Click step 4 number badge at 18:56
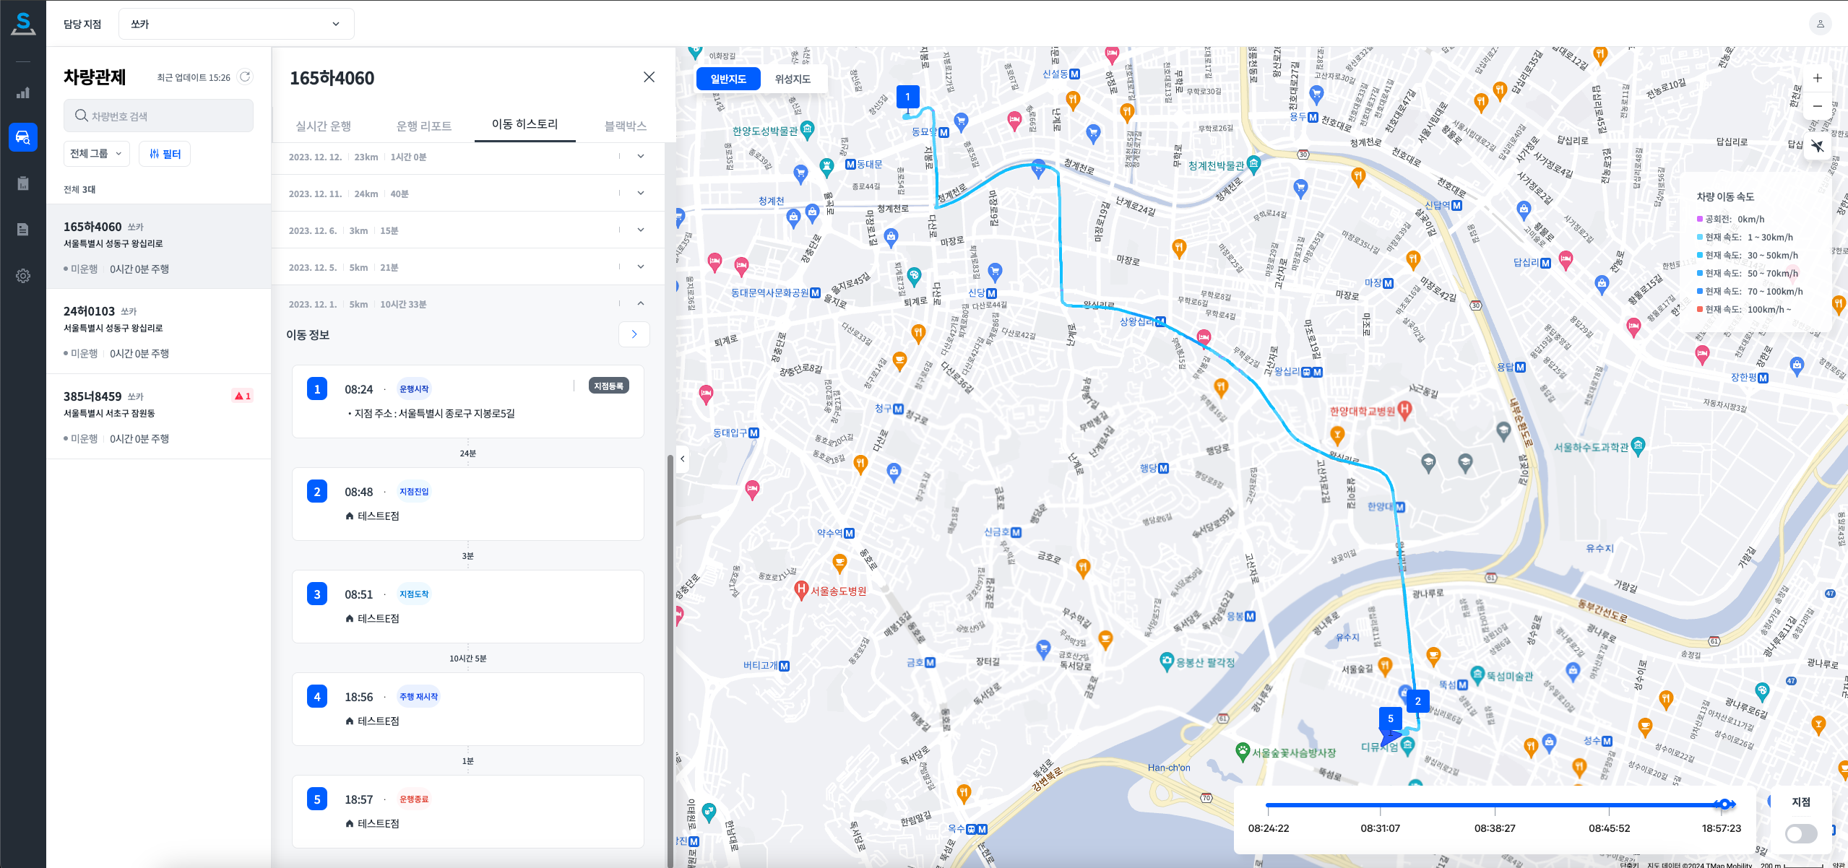The image size is (1848, 868). [317, 697]
